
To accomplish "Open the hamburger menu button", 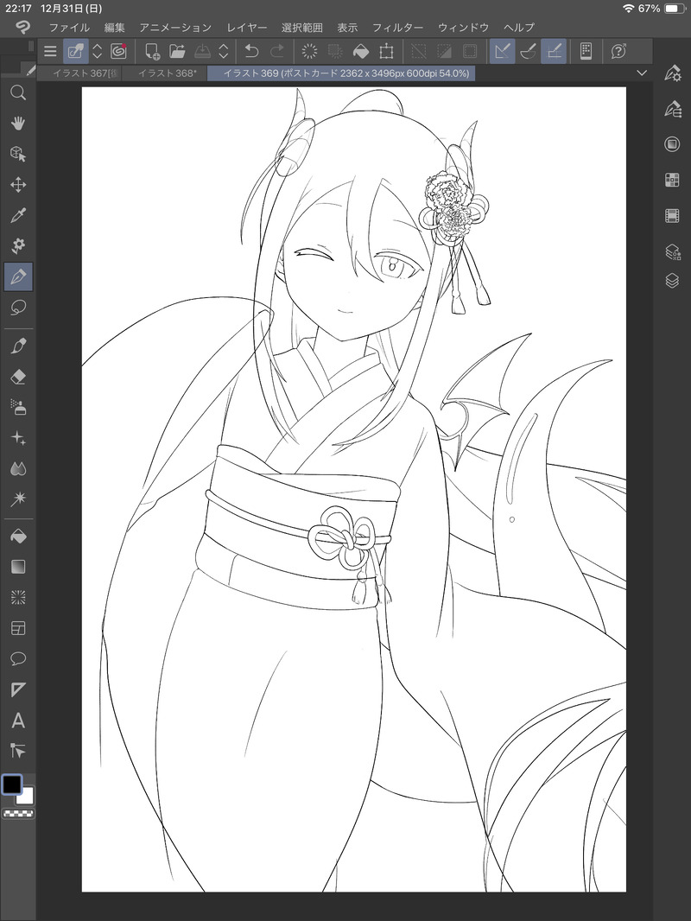I will [x=50, y=51].
